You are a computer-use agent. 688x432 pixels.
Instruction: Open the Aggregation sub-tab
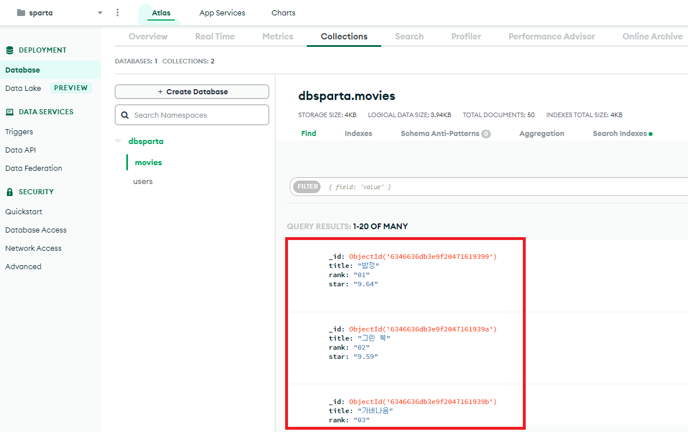542,133
